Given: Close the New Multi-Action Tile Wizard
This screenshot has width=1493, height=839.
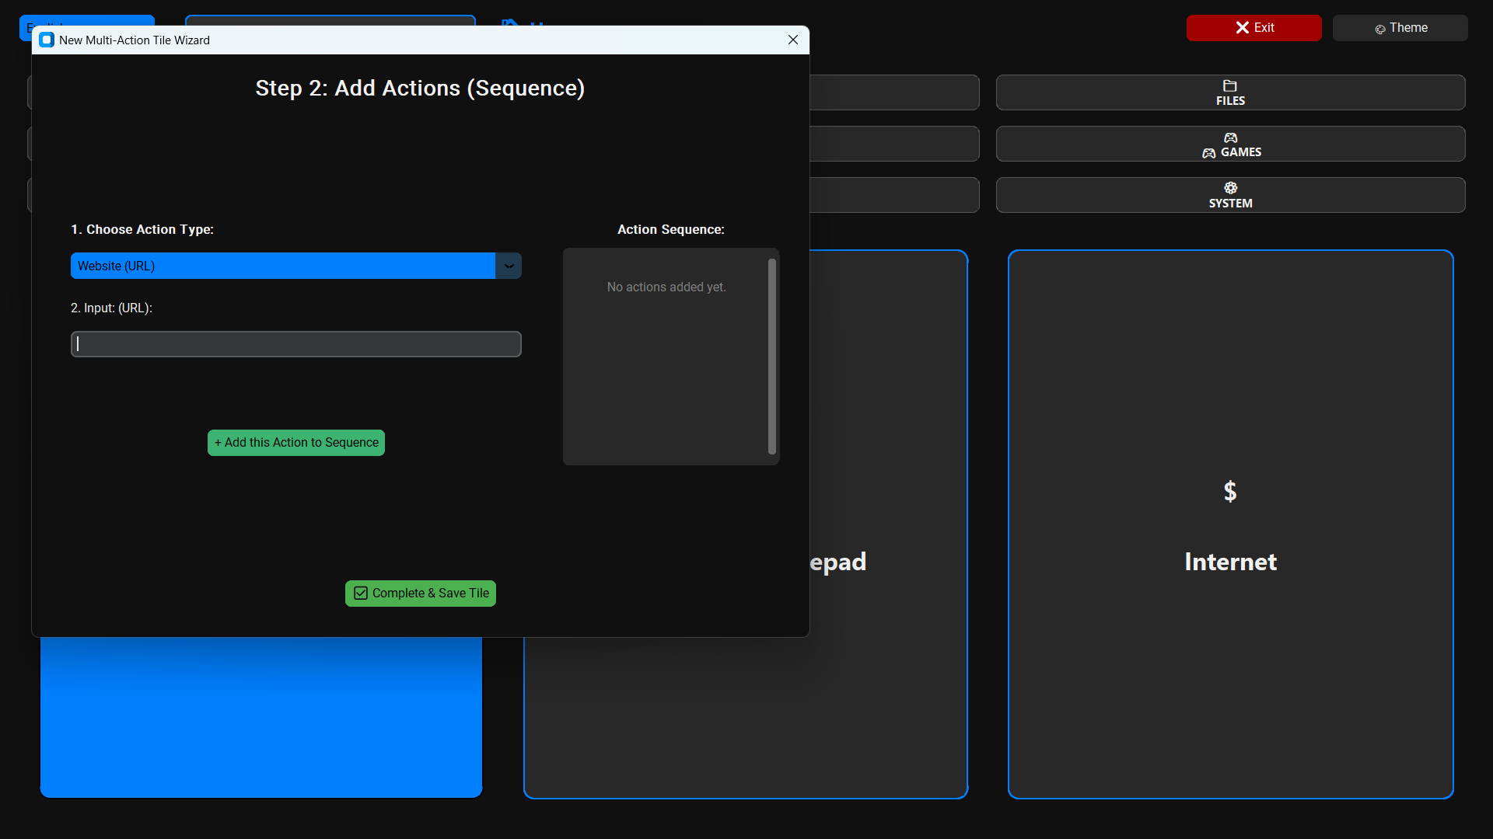Looking at the screenshot, I should 792,40.
